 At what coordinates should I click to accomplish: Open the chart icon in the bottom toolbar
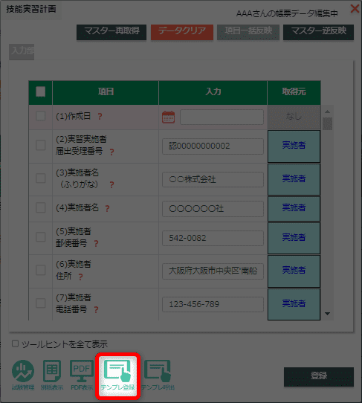click(x=23, y=375)
